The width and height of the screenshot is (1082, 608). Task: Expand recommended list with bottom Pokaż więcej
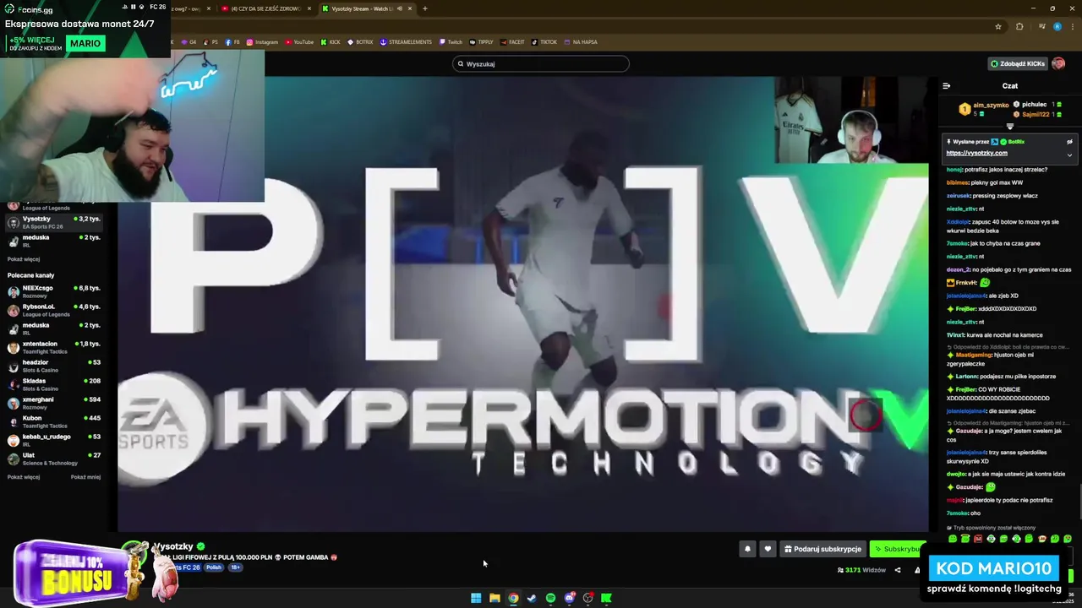[x=24, y=477]
